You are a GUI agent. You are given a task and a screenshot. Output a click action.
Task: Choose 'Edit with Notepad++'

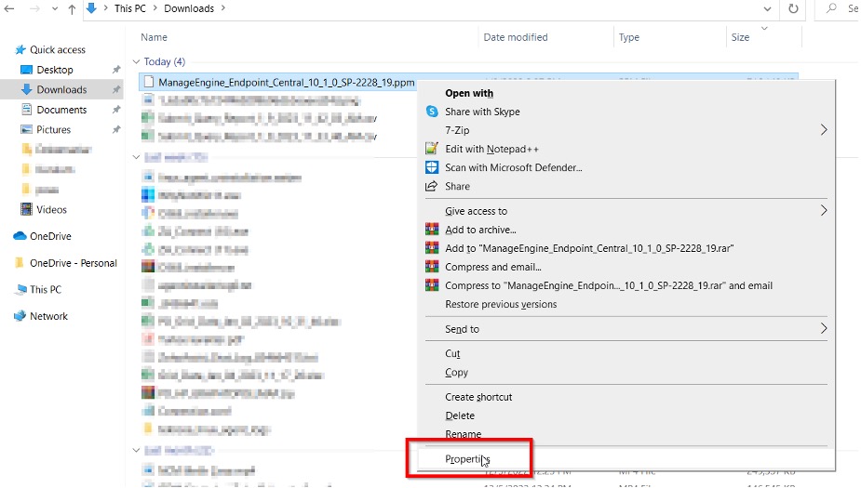pos(491,149)
